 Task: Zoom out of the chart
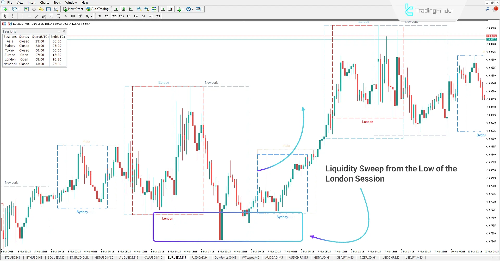coord(146,9)
